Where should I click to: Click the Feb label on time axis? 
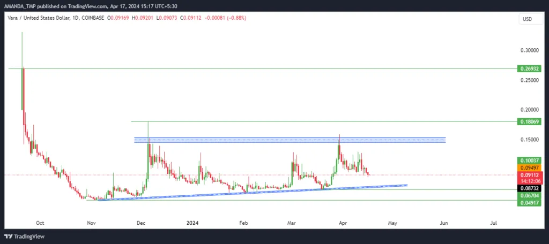(243, 223)
